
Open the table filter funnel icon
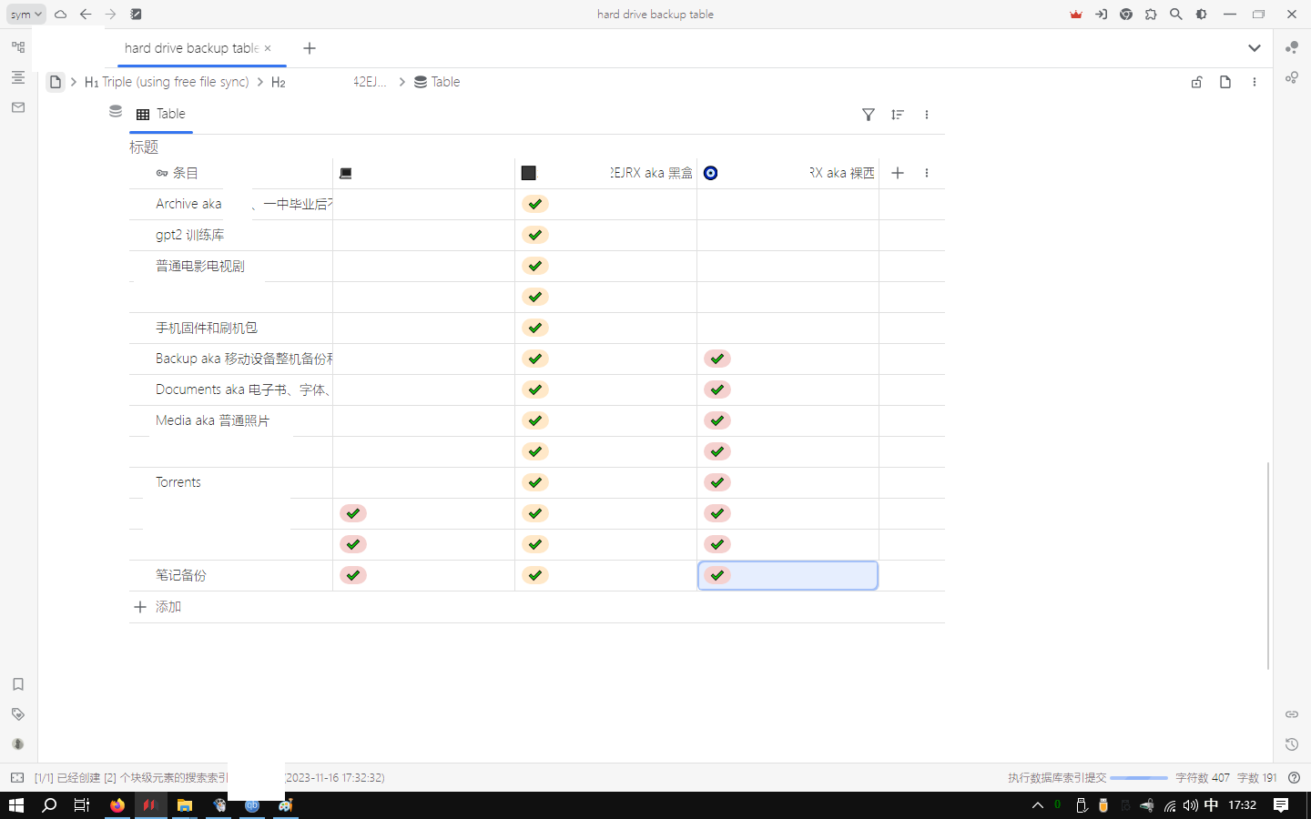[869, 115]
